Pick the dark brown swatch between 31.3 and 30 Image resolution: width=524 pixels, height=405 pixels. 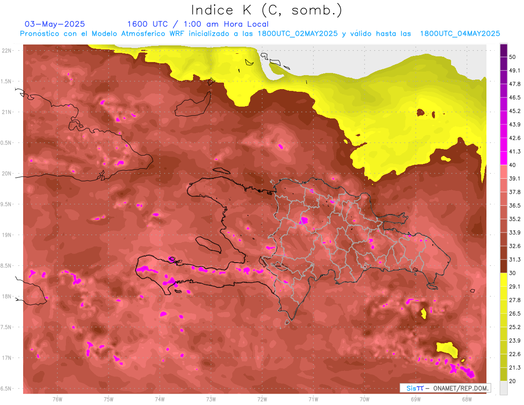click(x=503, y=266)
